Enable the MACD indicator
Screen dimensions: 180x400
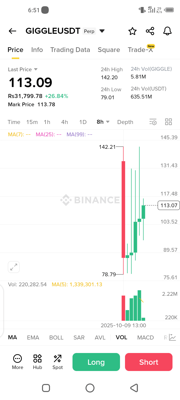pyautogui.click(x=145, y=337)
